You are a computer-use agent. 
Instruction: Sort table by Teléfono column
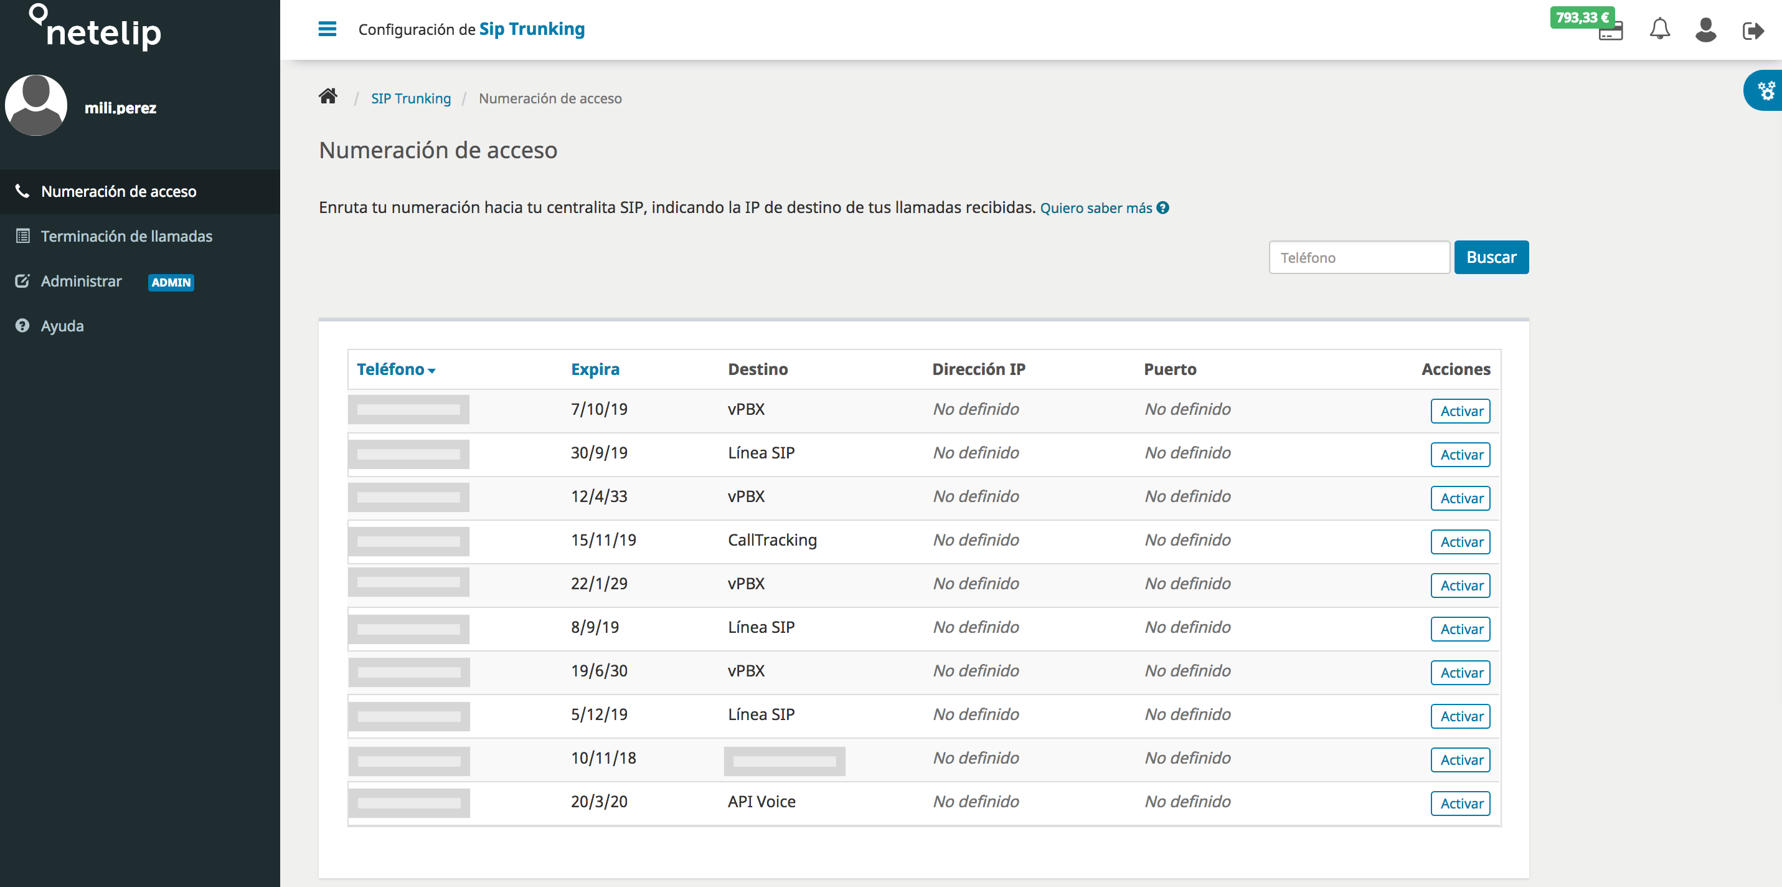[x=396, y=369]
